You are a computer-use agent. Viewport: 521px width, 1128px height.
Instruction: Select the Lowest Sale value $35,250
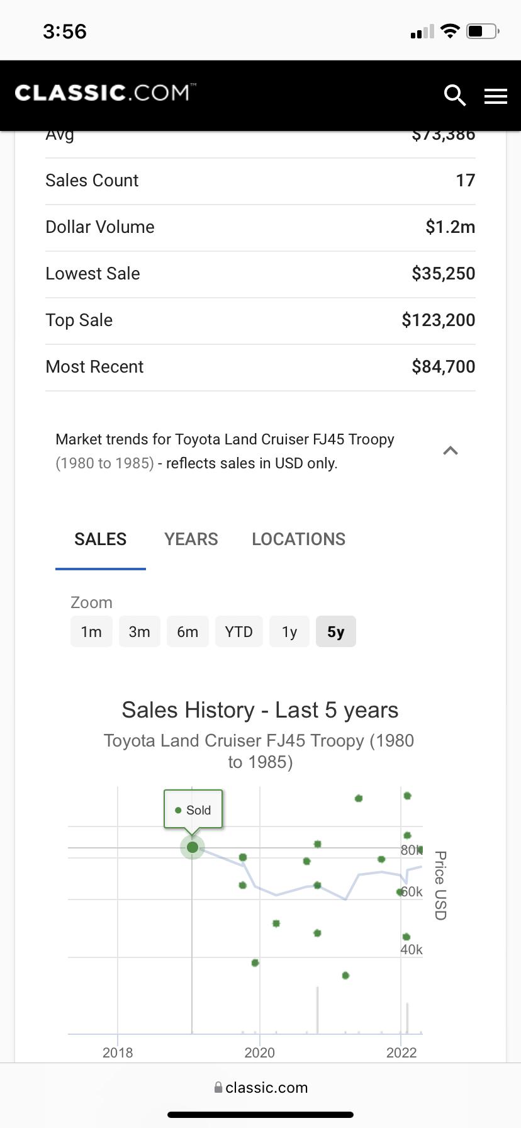[x=444, y=274]
